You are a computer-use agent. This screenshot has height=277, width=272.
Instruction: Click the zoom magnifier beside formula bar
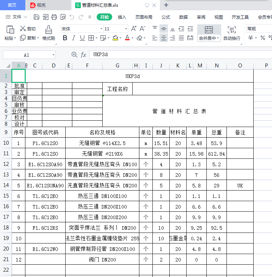coord(74,55)
